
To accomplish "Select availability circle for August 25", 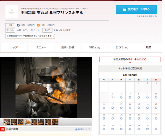I will [x=104, y=129].
